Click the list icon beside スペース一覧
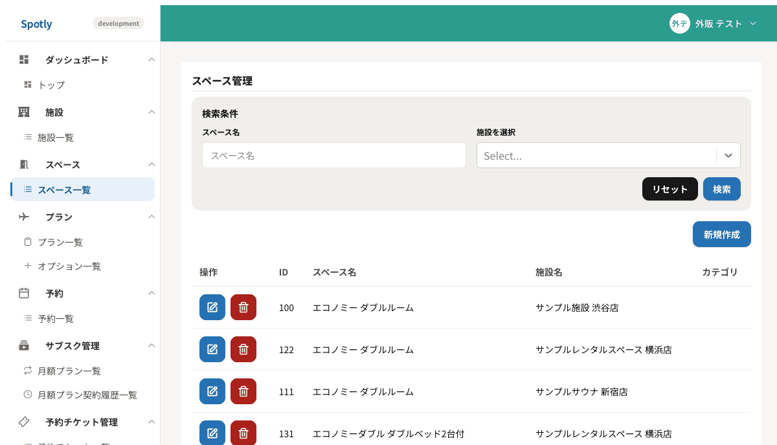This screenshot has height=445, width=777. 28,190
